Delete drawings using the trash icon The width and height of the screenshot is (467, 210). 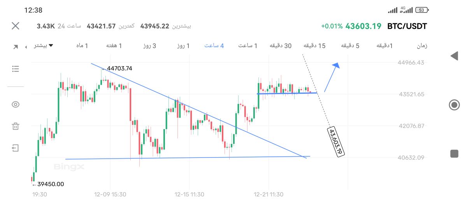[16, 126]
